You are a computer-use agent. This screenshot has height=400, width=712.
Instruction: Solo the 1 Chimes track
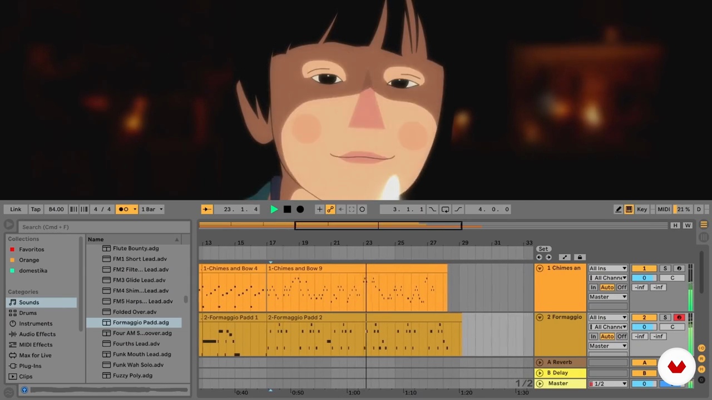point(665,268)
